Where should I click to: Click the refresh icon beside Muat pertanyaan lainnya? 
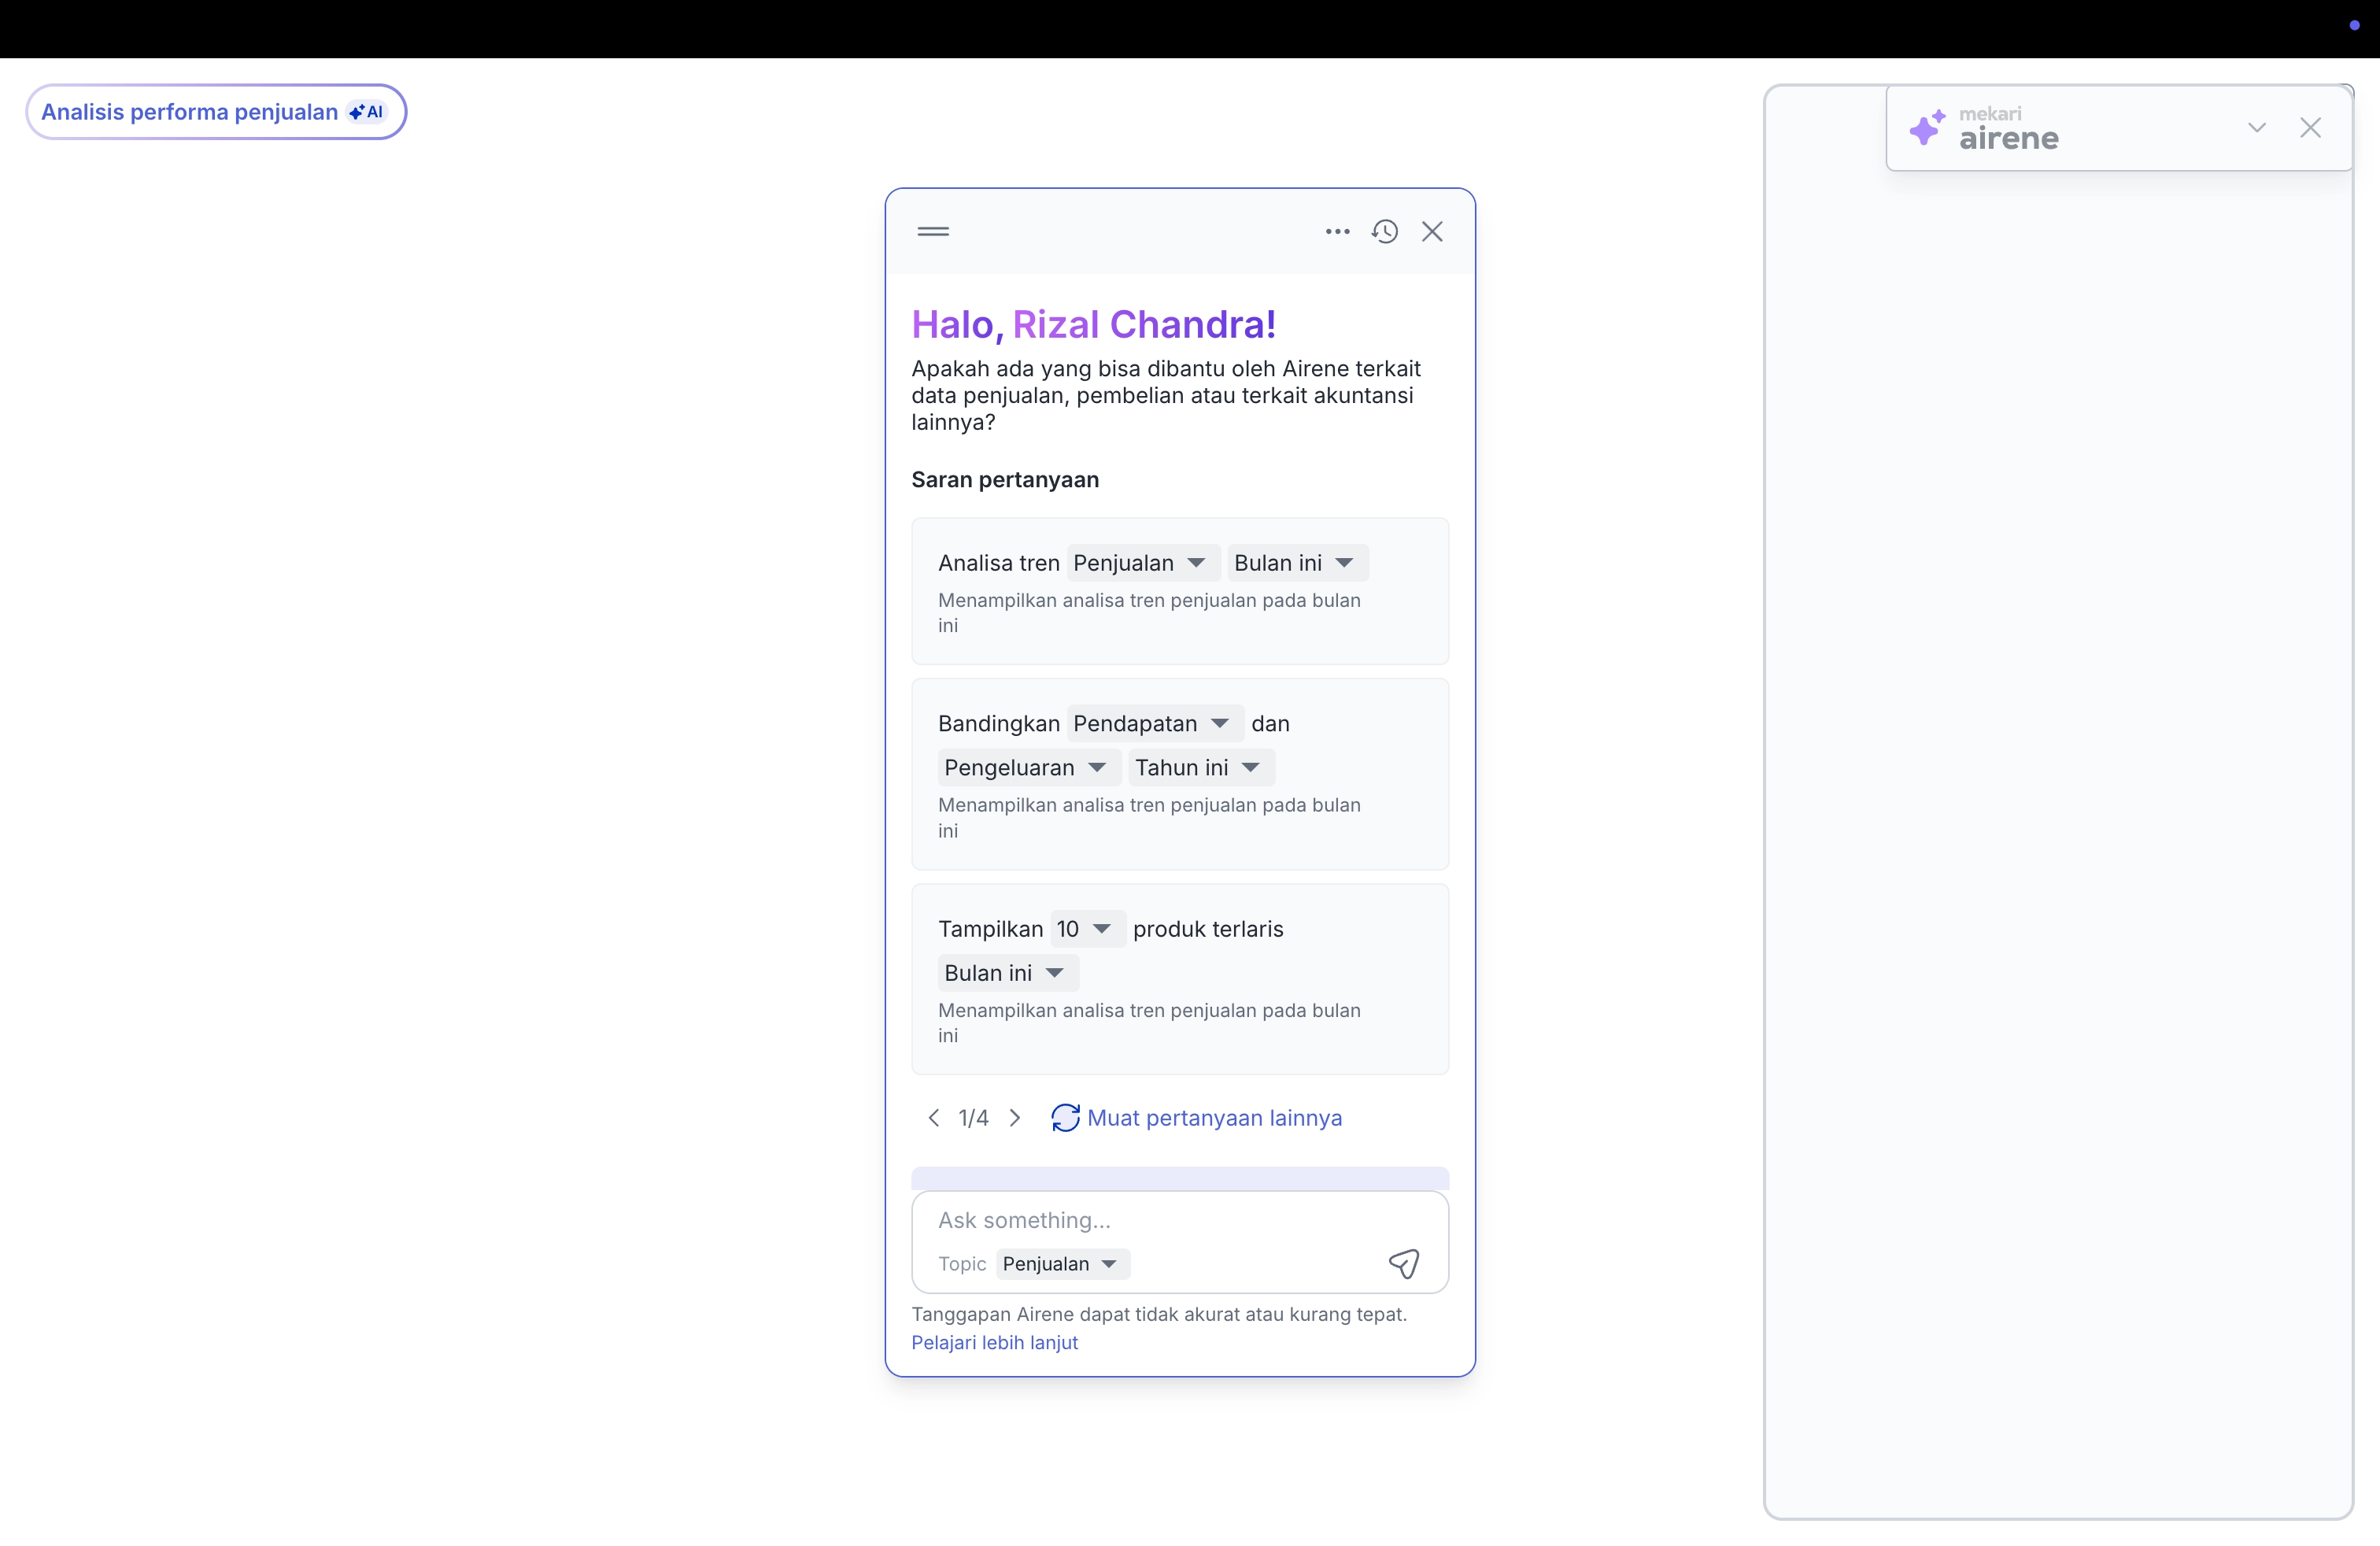click(x=1065, y=1117)
